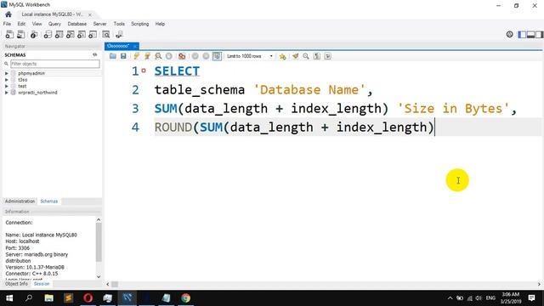Save snippet with star icon

(283, 56)
